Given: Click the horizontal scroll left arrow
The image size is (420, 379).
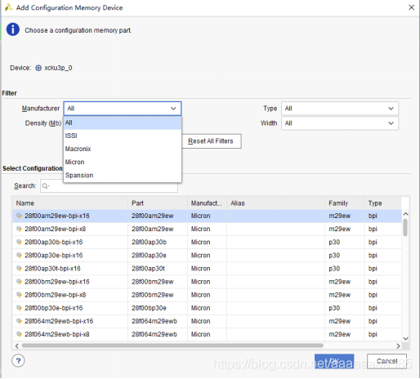Looking at the screenshot, I should (x=17, y=346).
